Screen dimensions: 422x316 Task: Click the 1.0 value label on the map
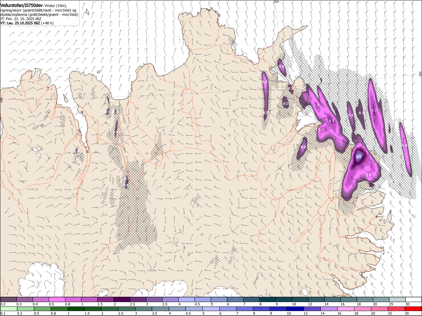point(369,175)
